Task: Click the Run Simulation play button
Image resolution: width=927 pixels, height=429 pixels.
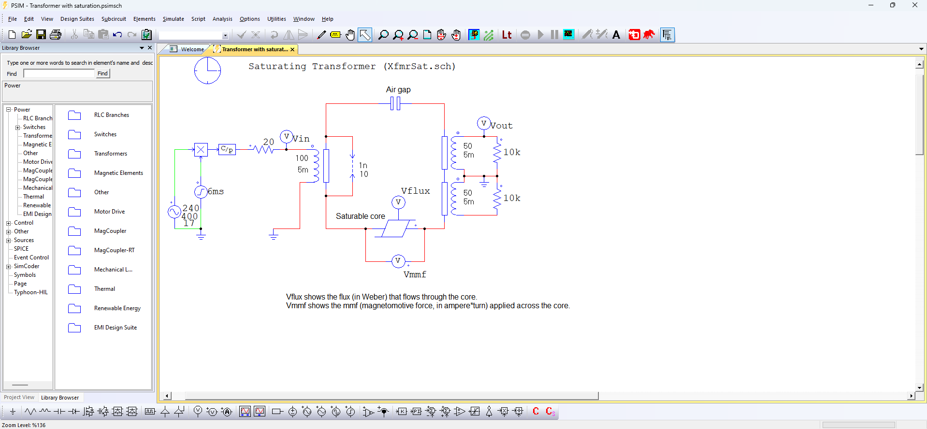Action: (540, 35)
